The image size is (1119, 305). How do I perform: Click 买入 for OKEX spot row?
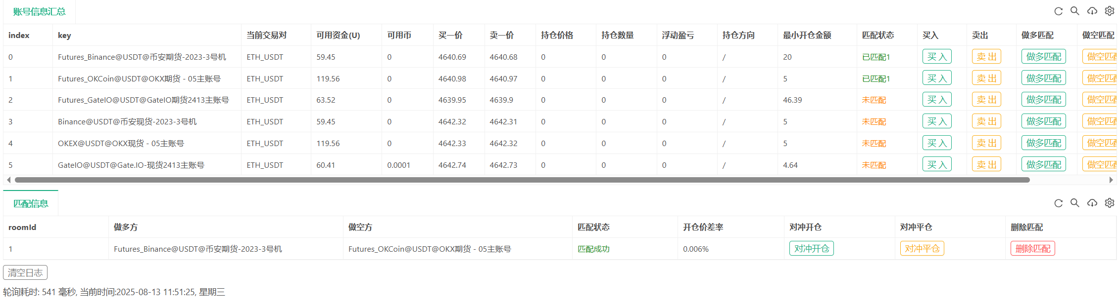pos(937,143)
